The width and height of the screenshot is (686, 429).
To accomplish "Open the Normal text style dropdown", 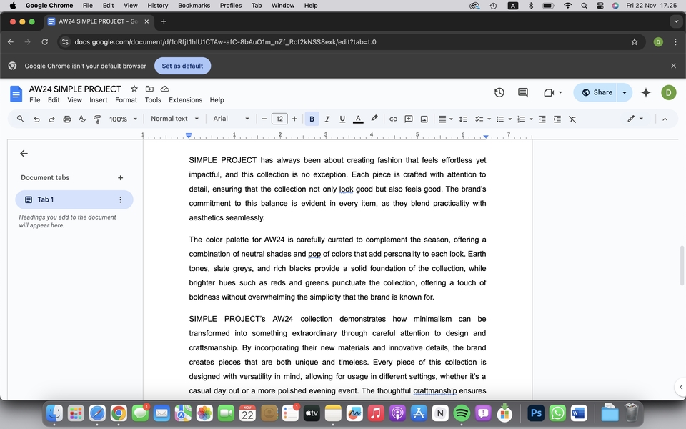I will 174,119.
